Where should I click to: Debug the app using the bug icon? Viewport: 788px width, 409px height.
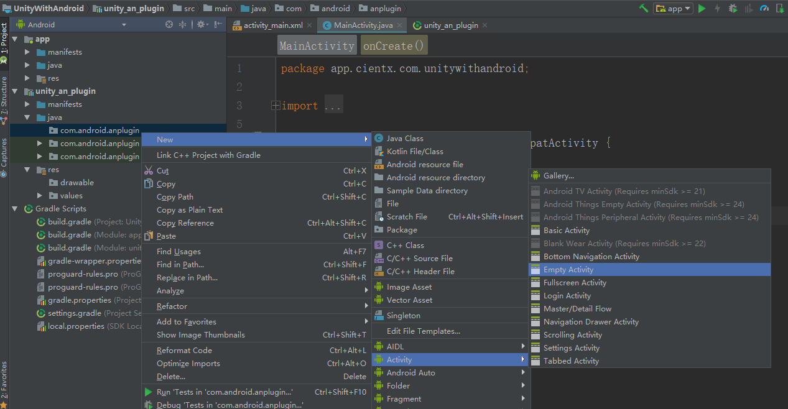pyautogui.click(x=734, y=9)
